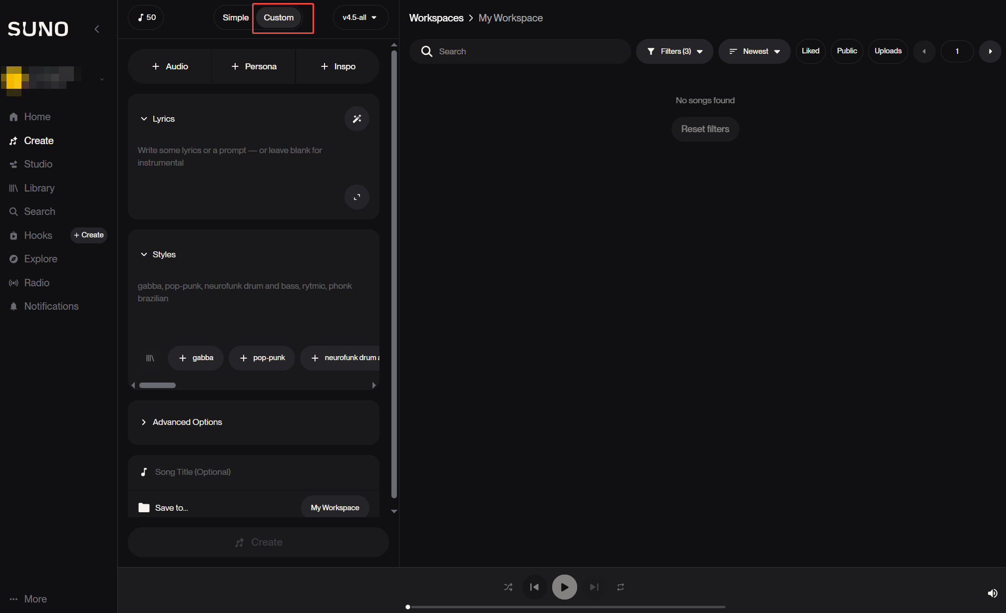Toggle the Uploads filter

pyautogui.click(x=888, y=51)
